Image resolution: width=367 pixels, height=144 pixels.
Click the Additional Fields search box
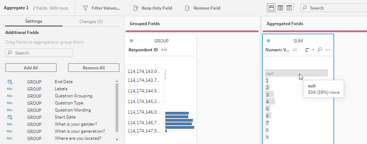coord(39,53)
